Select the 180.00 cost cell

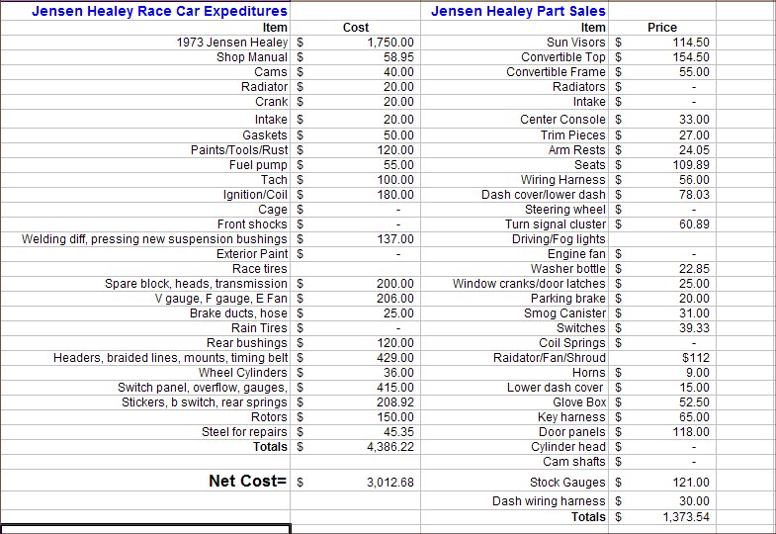(x=355, y=195)
